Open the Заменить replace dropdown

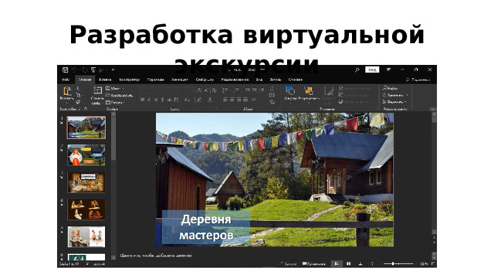[x=395, y=95]
